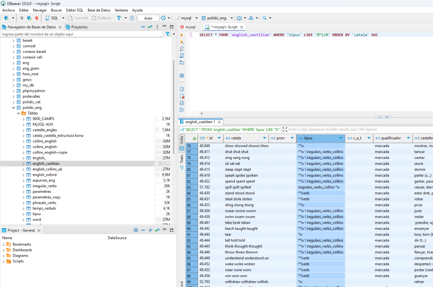The height and width of the screenshot is (287, 433).
Task: Click the link-with-editor arrows in the Navigator
Action: click(x=150, y=27)
